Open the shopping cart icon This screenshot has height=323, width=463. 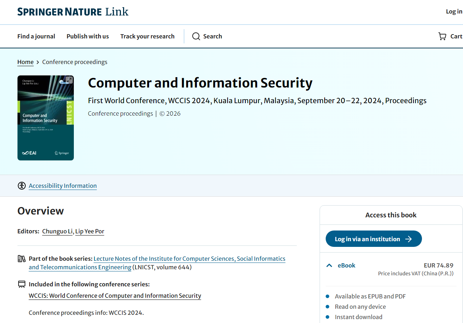442,36
